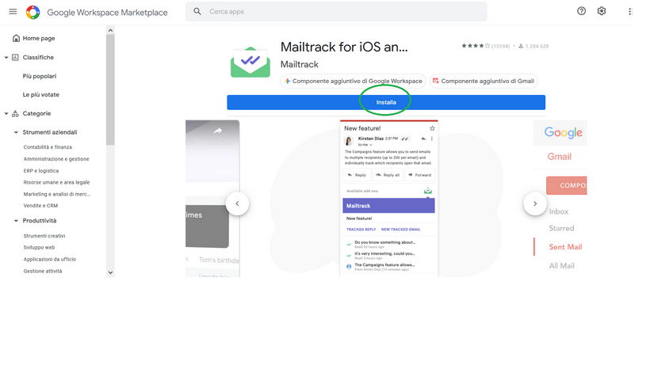Select Le più votate in sidebar
669x376 pixels.
[x=41, y=95]
